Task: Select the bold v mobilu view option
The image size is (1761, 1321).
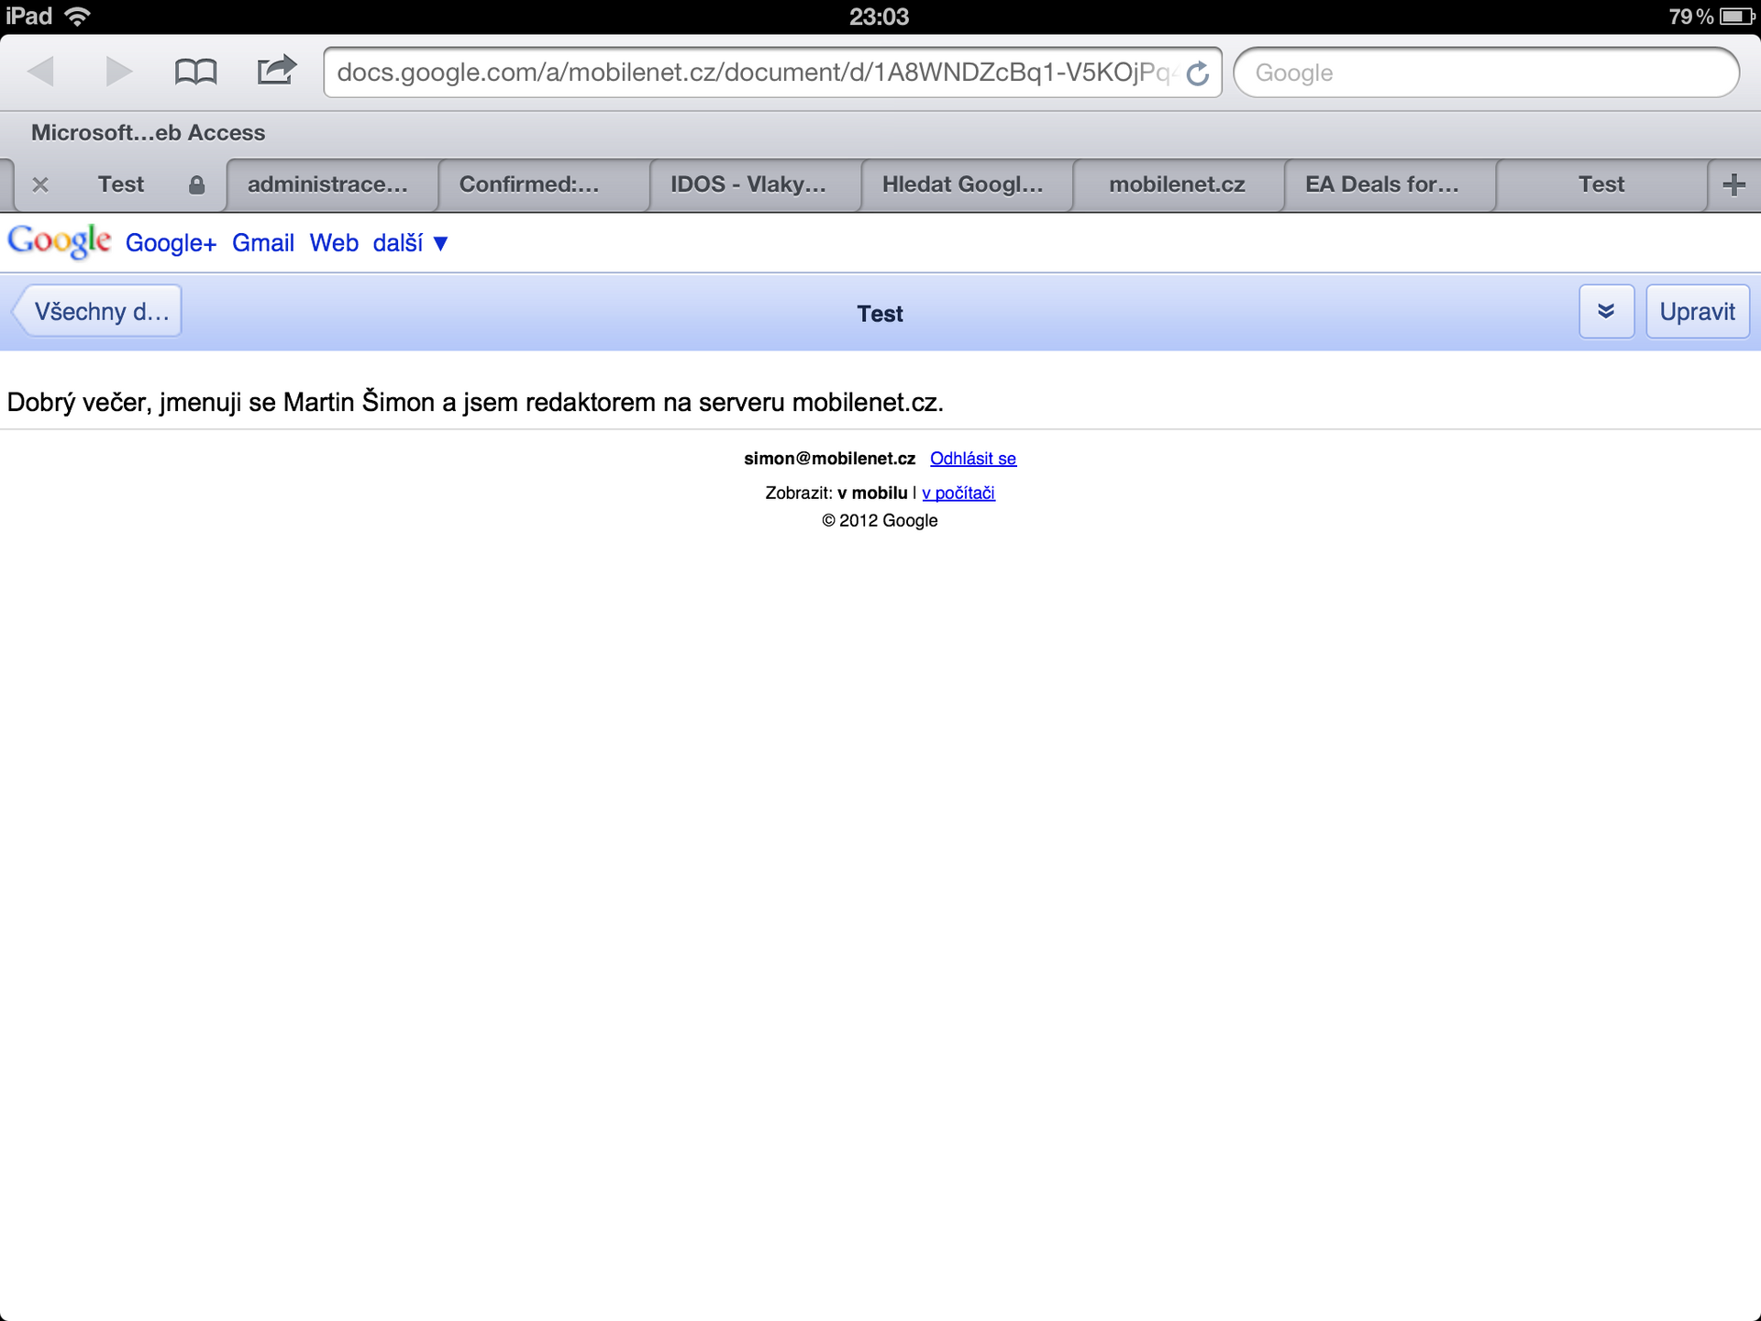Action: click(x=869, y=493)
